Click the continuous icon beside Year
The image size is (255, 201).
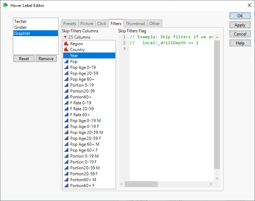66,56
